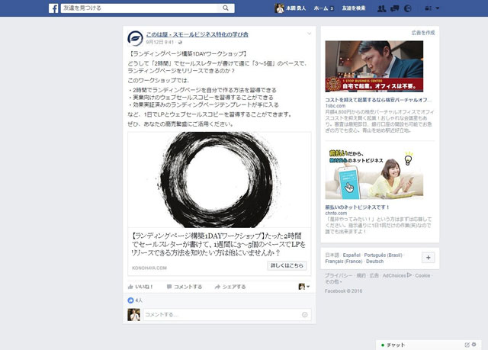Open the コストを抑えて起業するなら ad title

[378, 100]
